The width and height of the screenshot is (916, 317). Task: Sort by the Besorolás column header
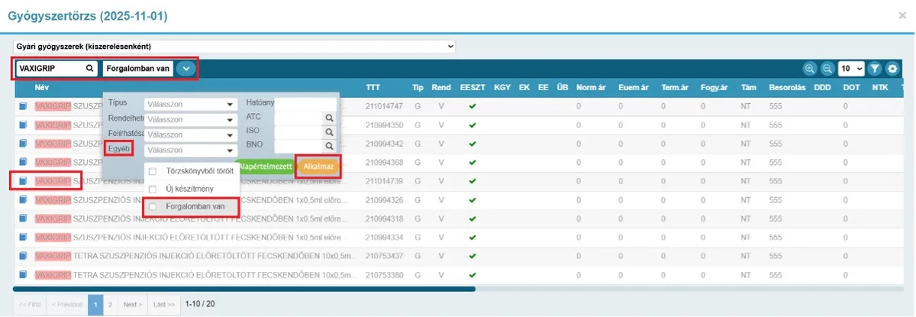click(x=785, y=87)
